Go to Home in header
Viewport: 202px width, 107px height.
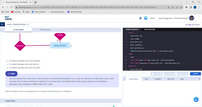coord(152,18)
